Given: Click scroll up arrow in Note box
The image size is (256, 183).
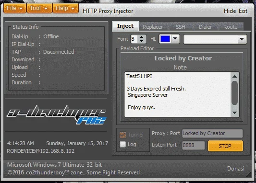Looking at the screenshot, I should (234, 77).
